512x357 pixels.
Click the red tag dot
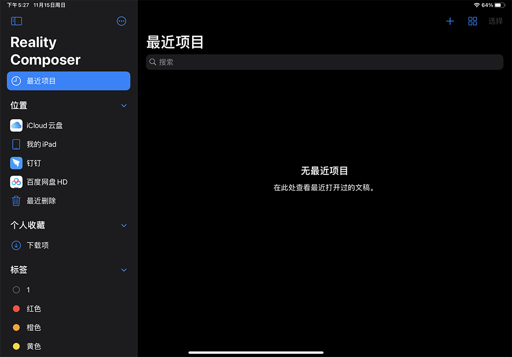16,309
